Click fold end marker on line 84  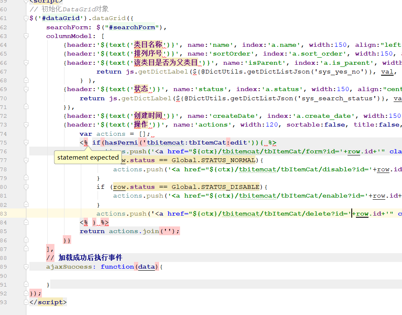(26, 222)
